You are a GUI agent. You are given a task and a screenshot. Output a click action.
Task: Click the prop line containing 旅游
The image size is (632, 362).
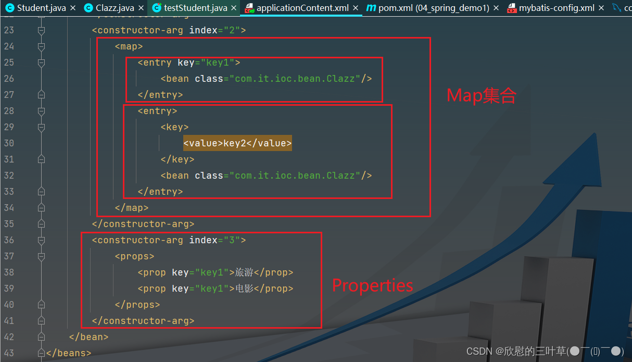(216, 272)
